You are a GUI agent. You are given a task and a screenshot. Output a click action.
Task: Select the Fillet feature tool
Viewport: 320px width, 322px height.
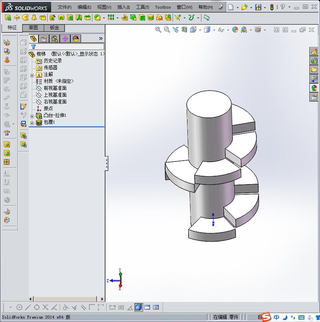pos(97,18)
